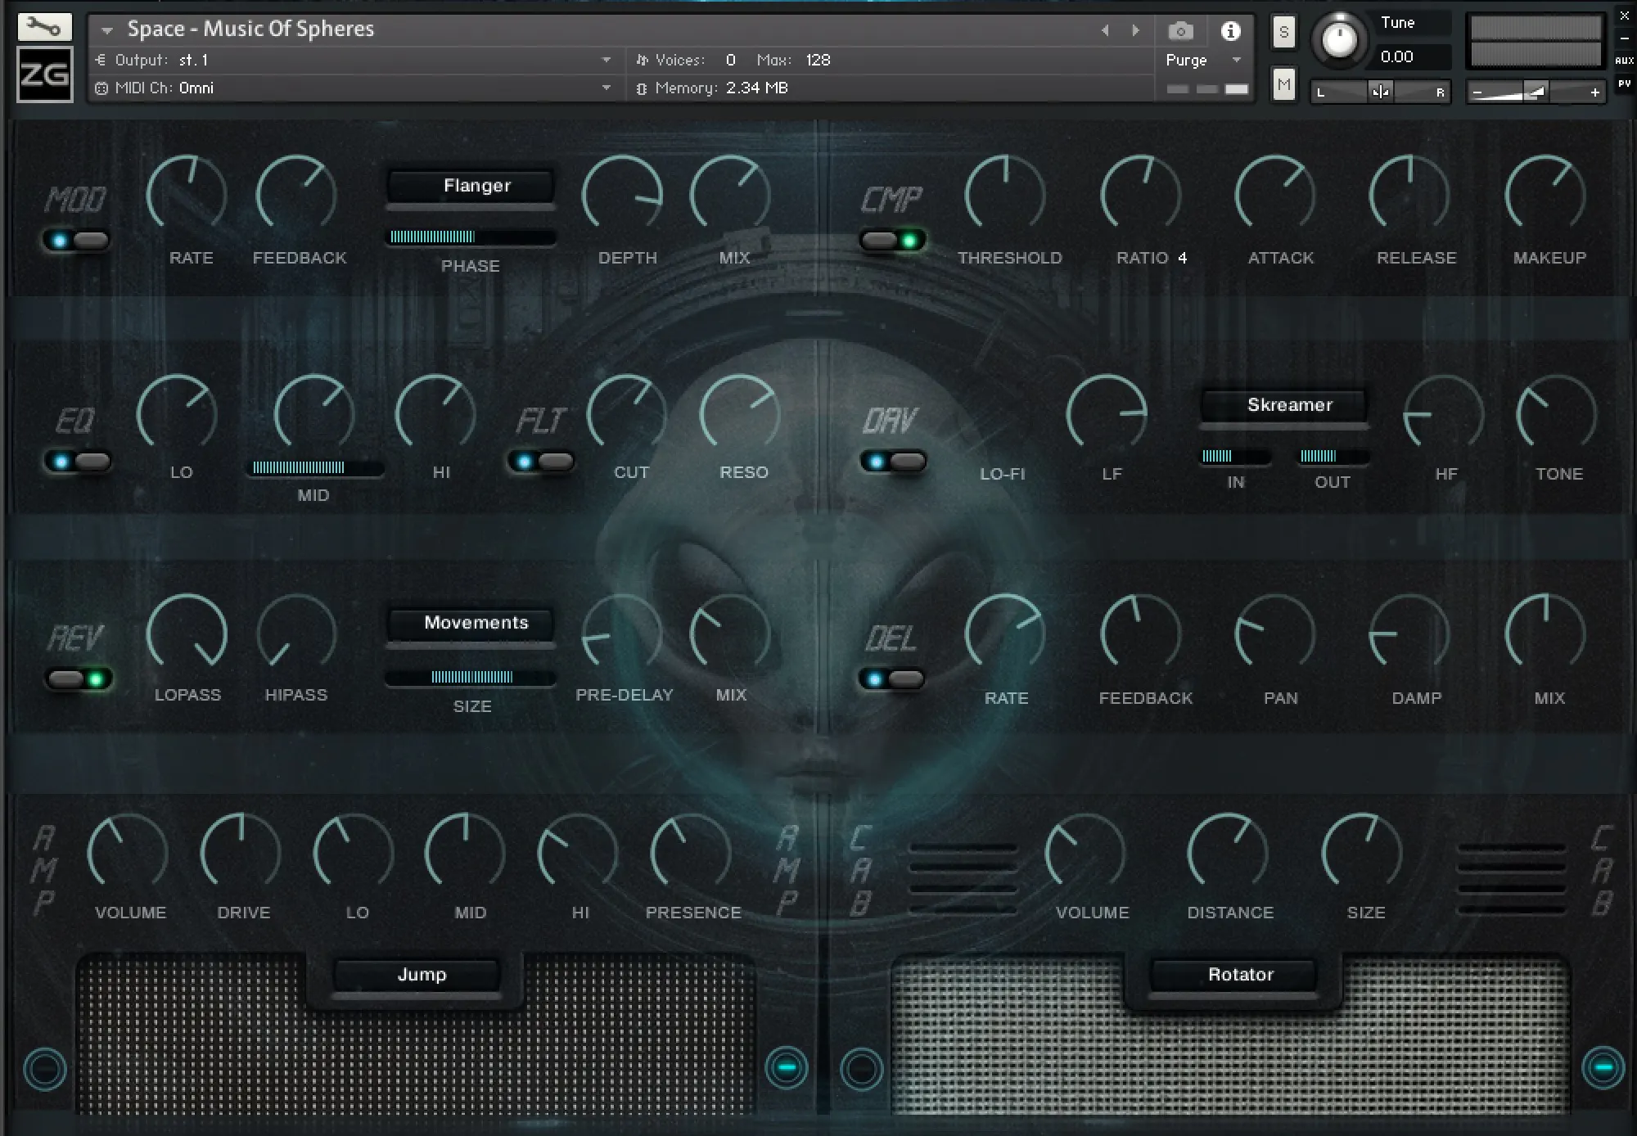Go to the next instrument preset arrow
This screenshot has width=1637, height=1136.
click(1135, 30)
